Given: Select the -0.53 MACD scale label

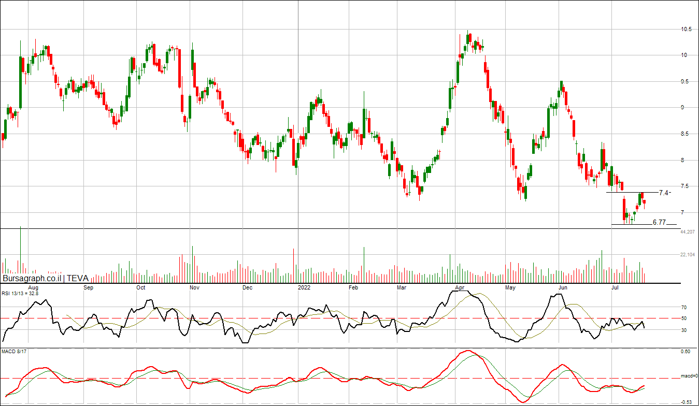Looking at the screenshot, I should (685, 402).
